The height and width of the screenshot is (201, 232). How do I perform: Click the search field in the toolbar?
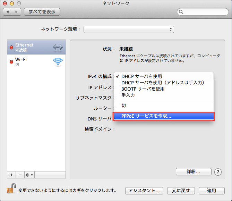[x=203, y=12]
